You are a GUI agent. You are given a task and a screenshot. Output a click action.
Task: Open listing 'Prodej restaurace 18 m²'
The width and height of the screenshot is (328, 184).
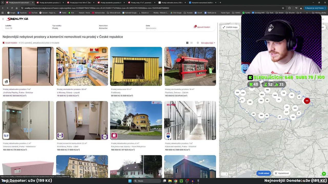point(121,89)
